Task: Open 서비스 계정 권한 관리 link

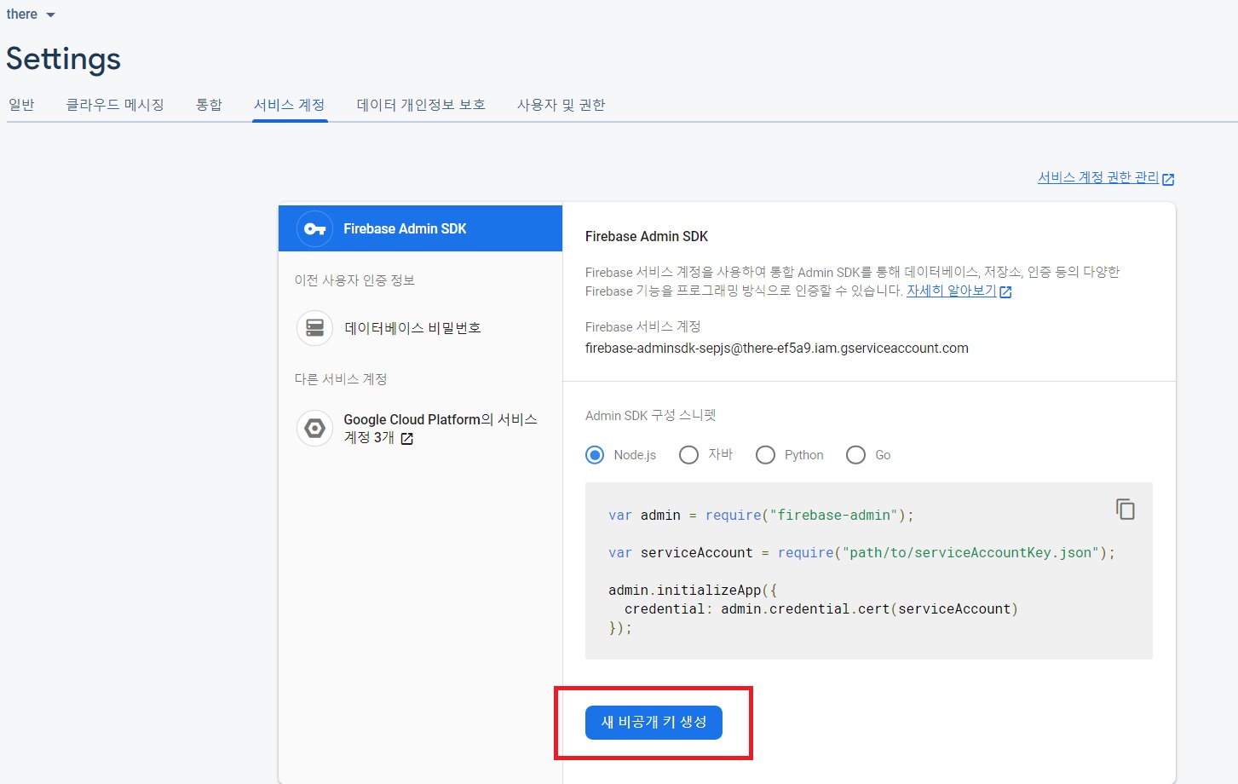Action: tap(1098, 177)
